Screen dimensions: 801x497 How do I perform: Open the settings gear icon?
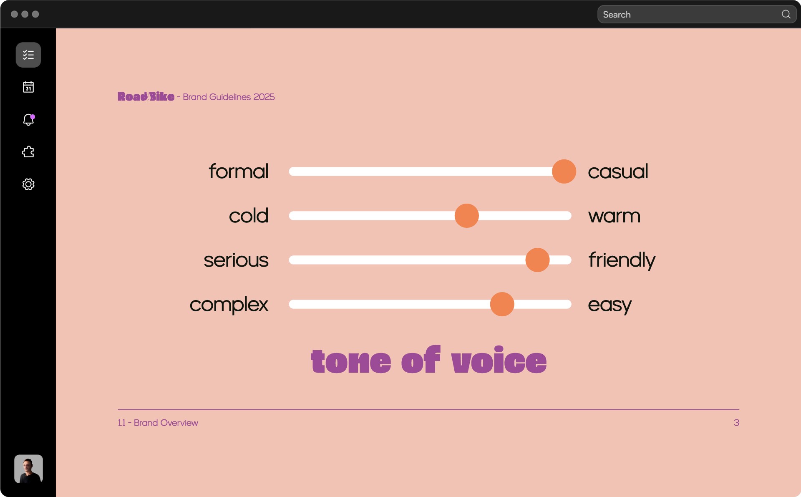point(28,184)
